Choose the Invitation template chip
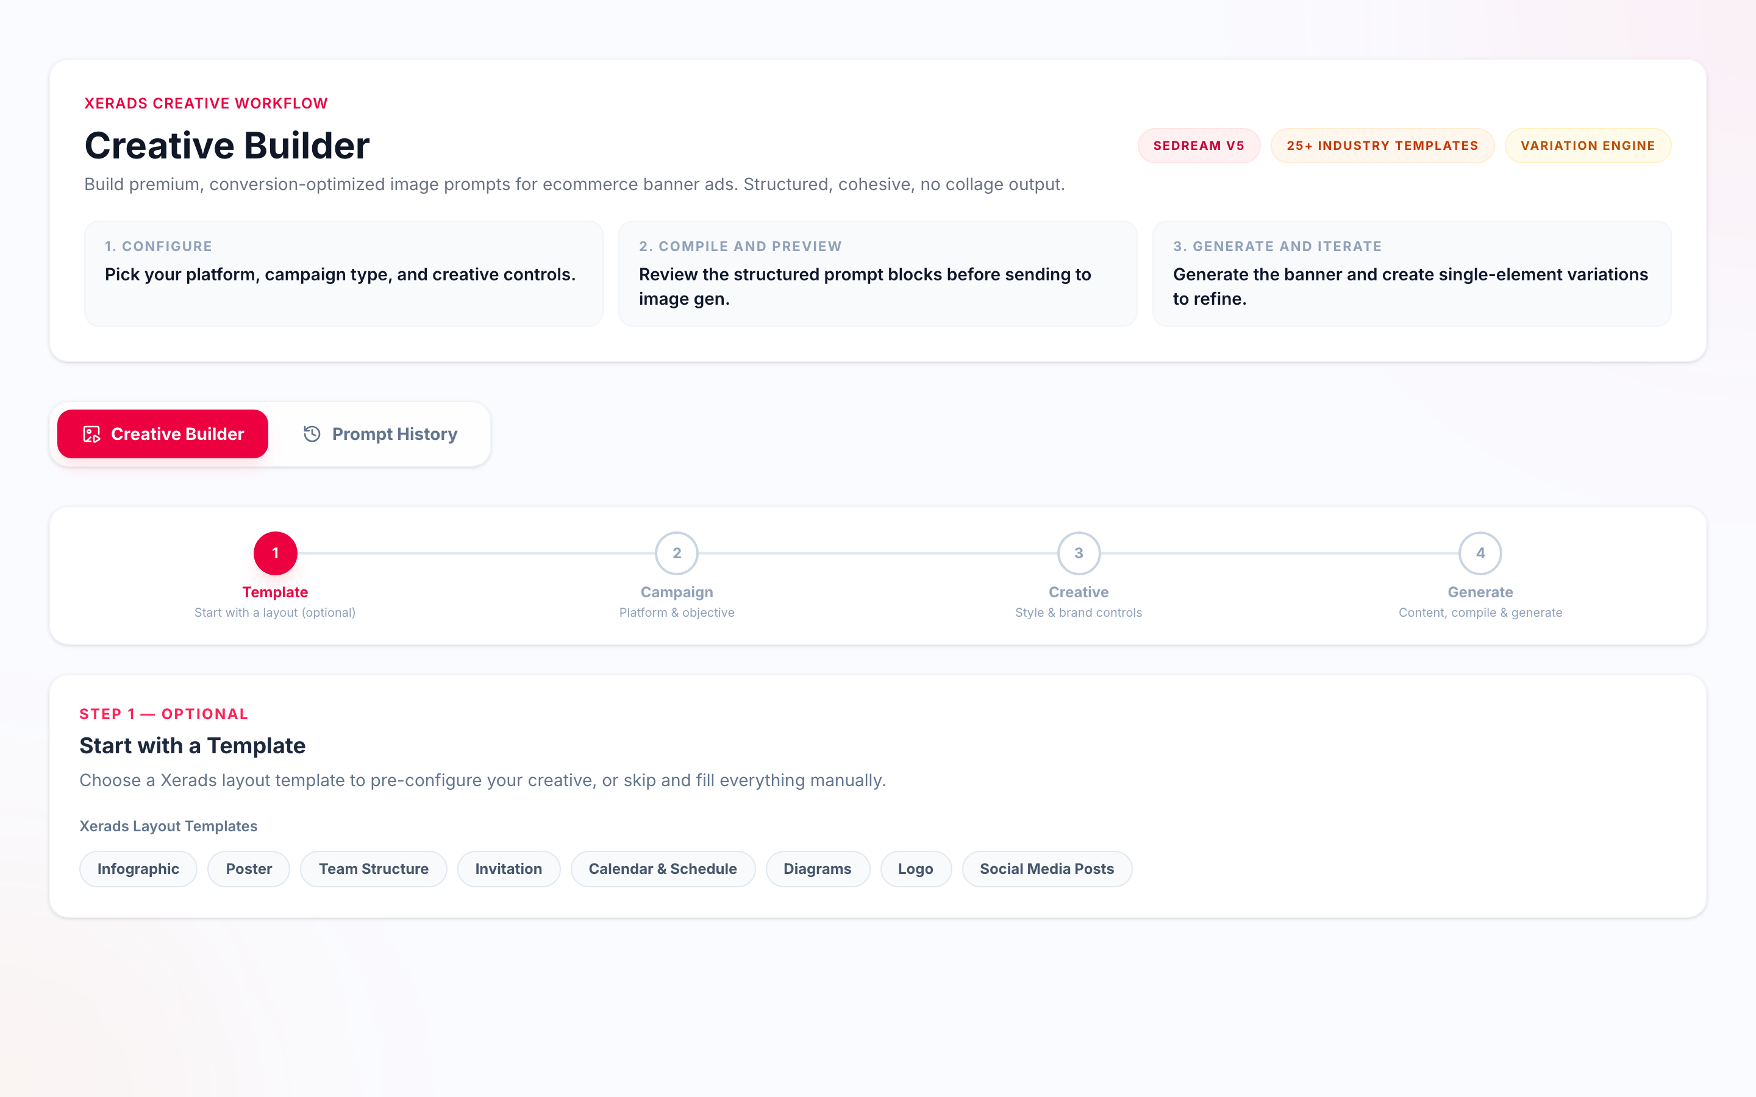Viewport: 1756px width, 1097px height. pos(509,868)
